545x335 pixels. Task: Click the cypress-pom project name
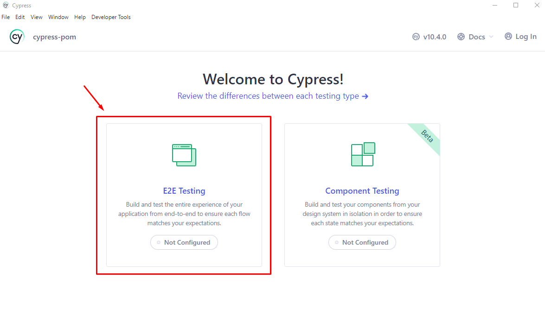tap(54, 36)
